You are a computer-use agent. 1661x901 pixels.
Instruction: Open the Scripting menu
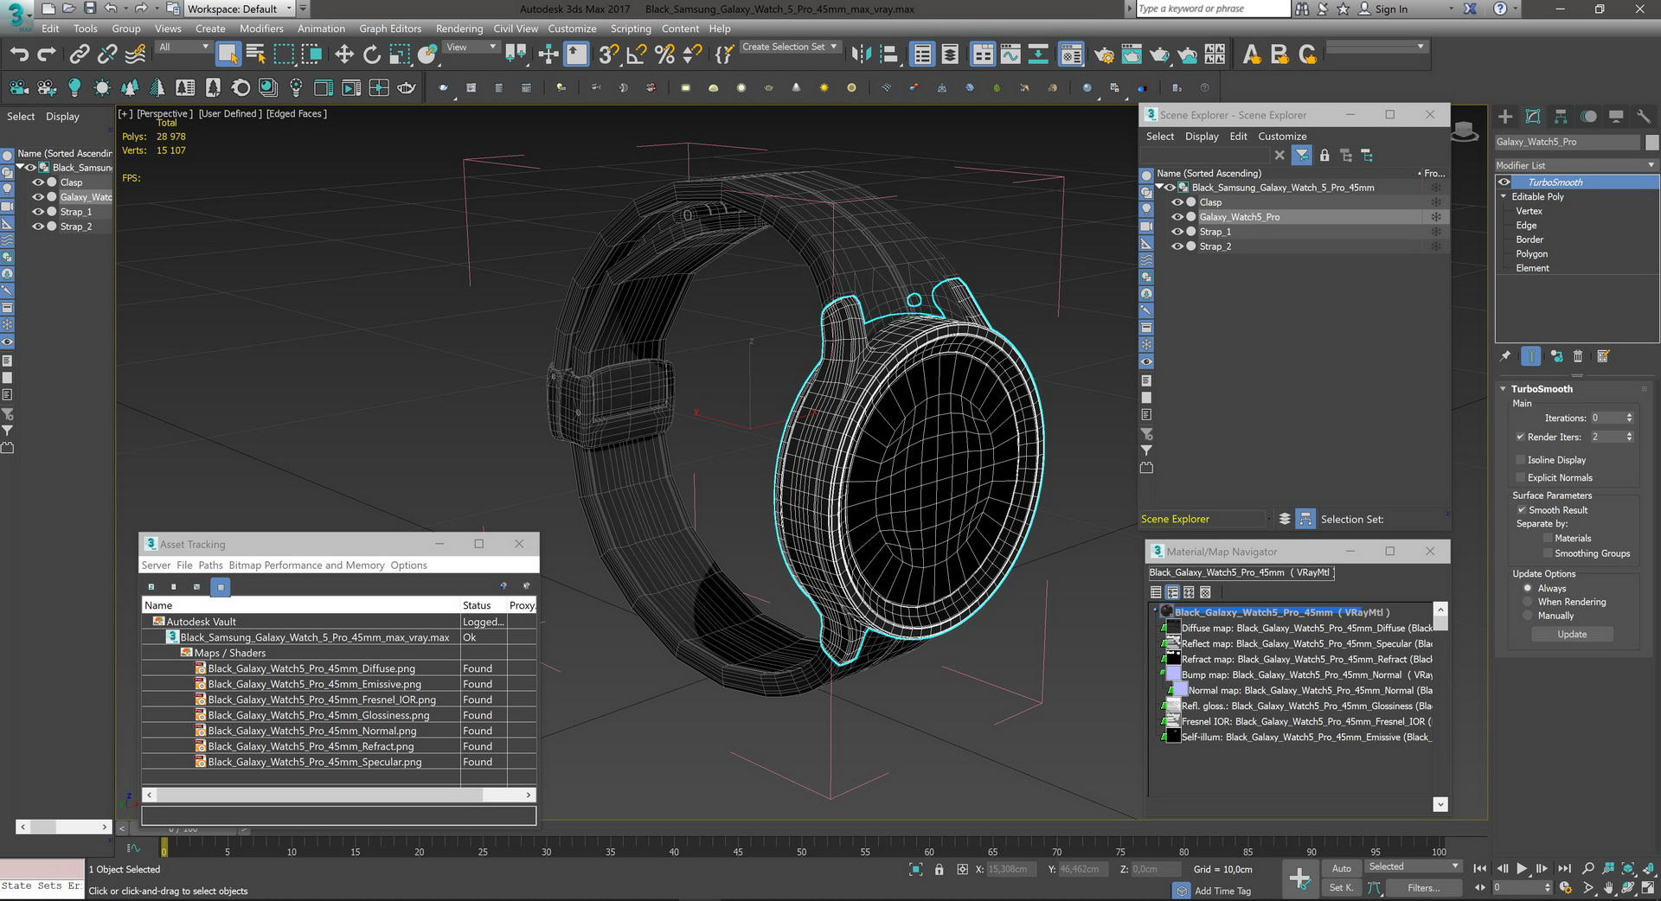(x=631, y=29)
